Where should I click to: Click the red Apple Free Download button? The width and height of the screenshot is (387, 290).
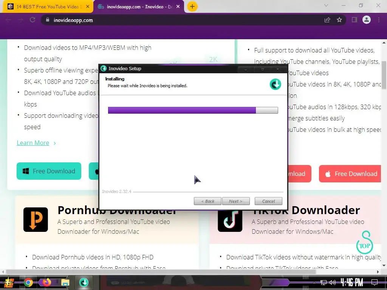350,174
